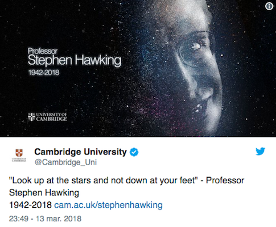Click "1942-2018" before the tweet link
Screen dimensions: 276x227
coord(30,205)
